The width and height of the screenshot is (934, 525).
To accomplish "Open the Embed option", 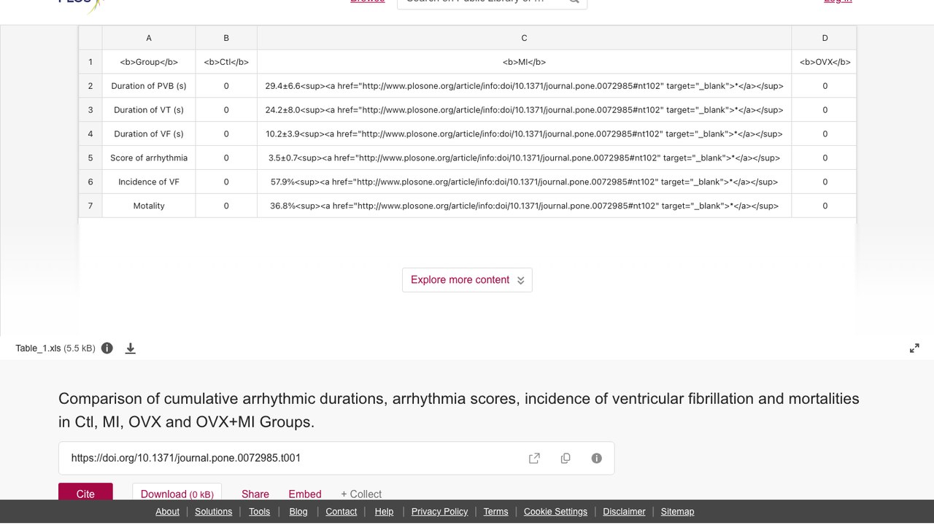I will 305,494.
